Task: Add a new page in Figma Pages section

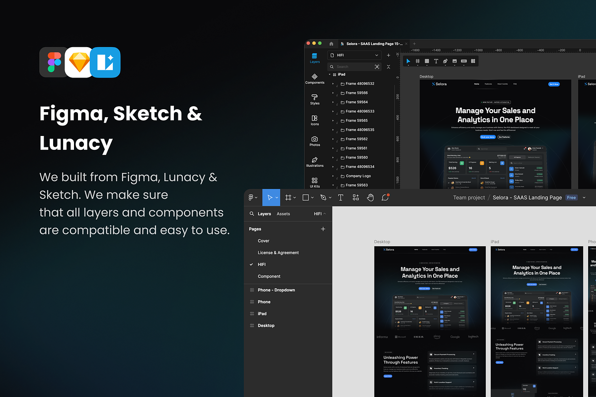Action: click(323, 229)
